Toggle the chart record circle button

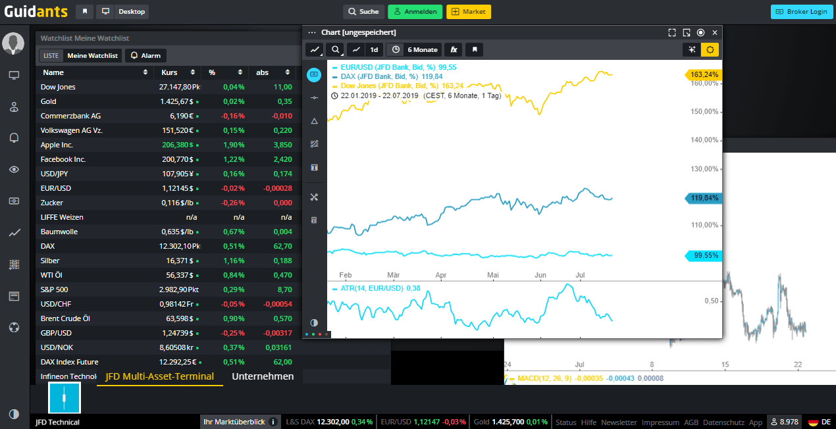point(700,32)
